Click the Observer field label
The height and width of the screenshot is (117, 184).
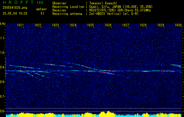[59, 3]
